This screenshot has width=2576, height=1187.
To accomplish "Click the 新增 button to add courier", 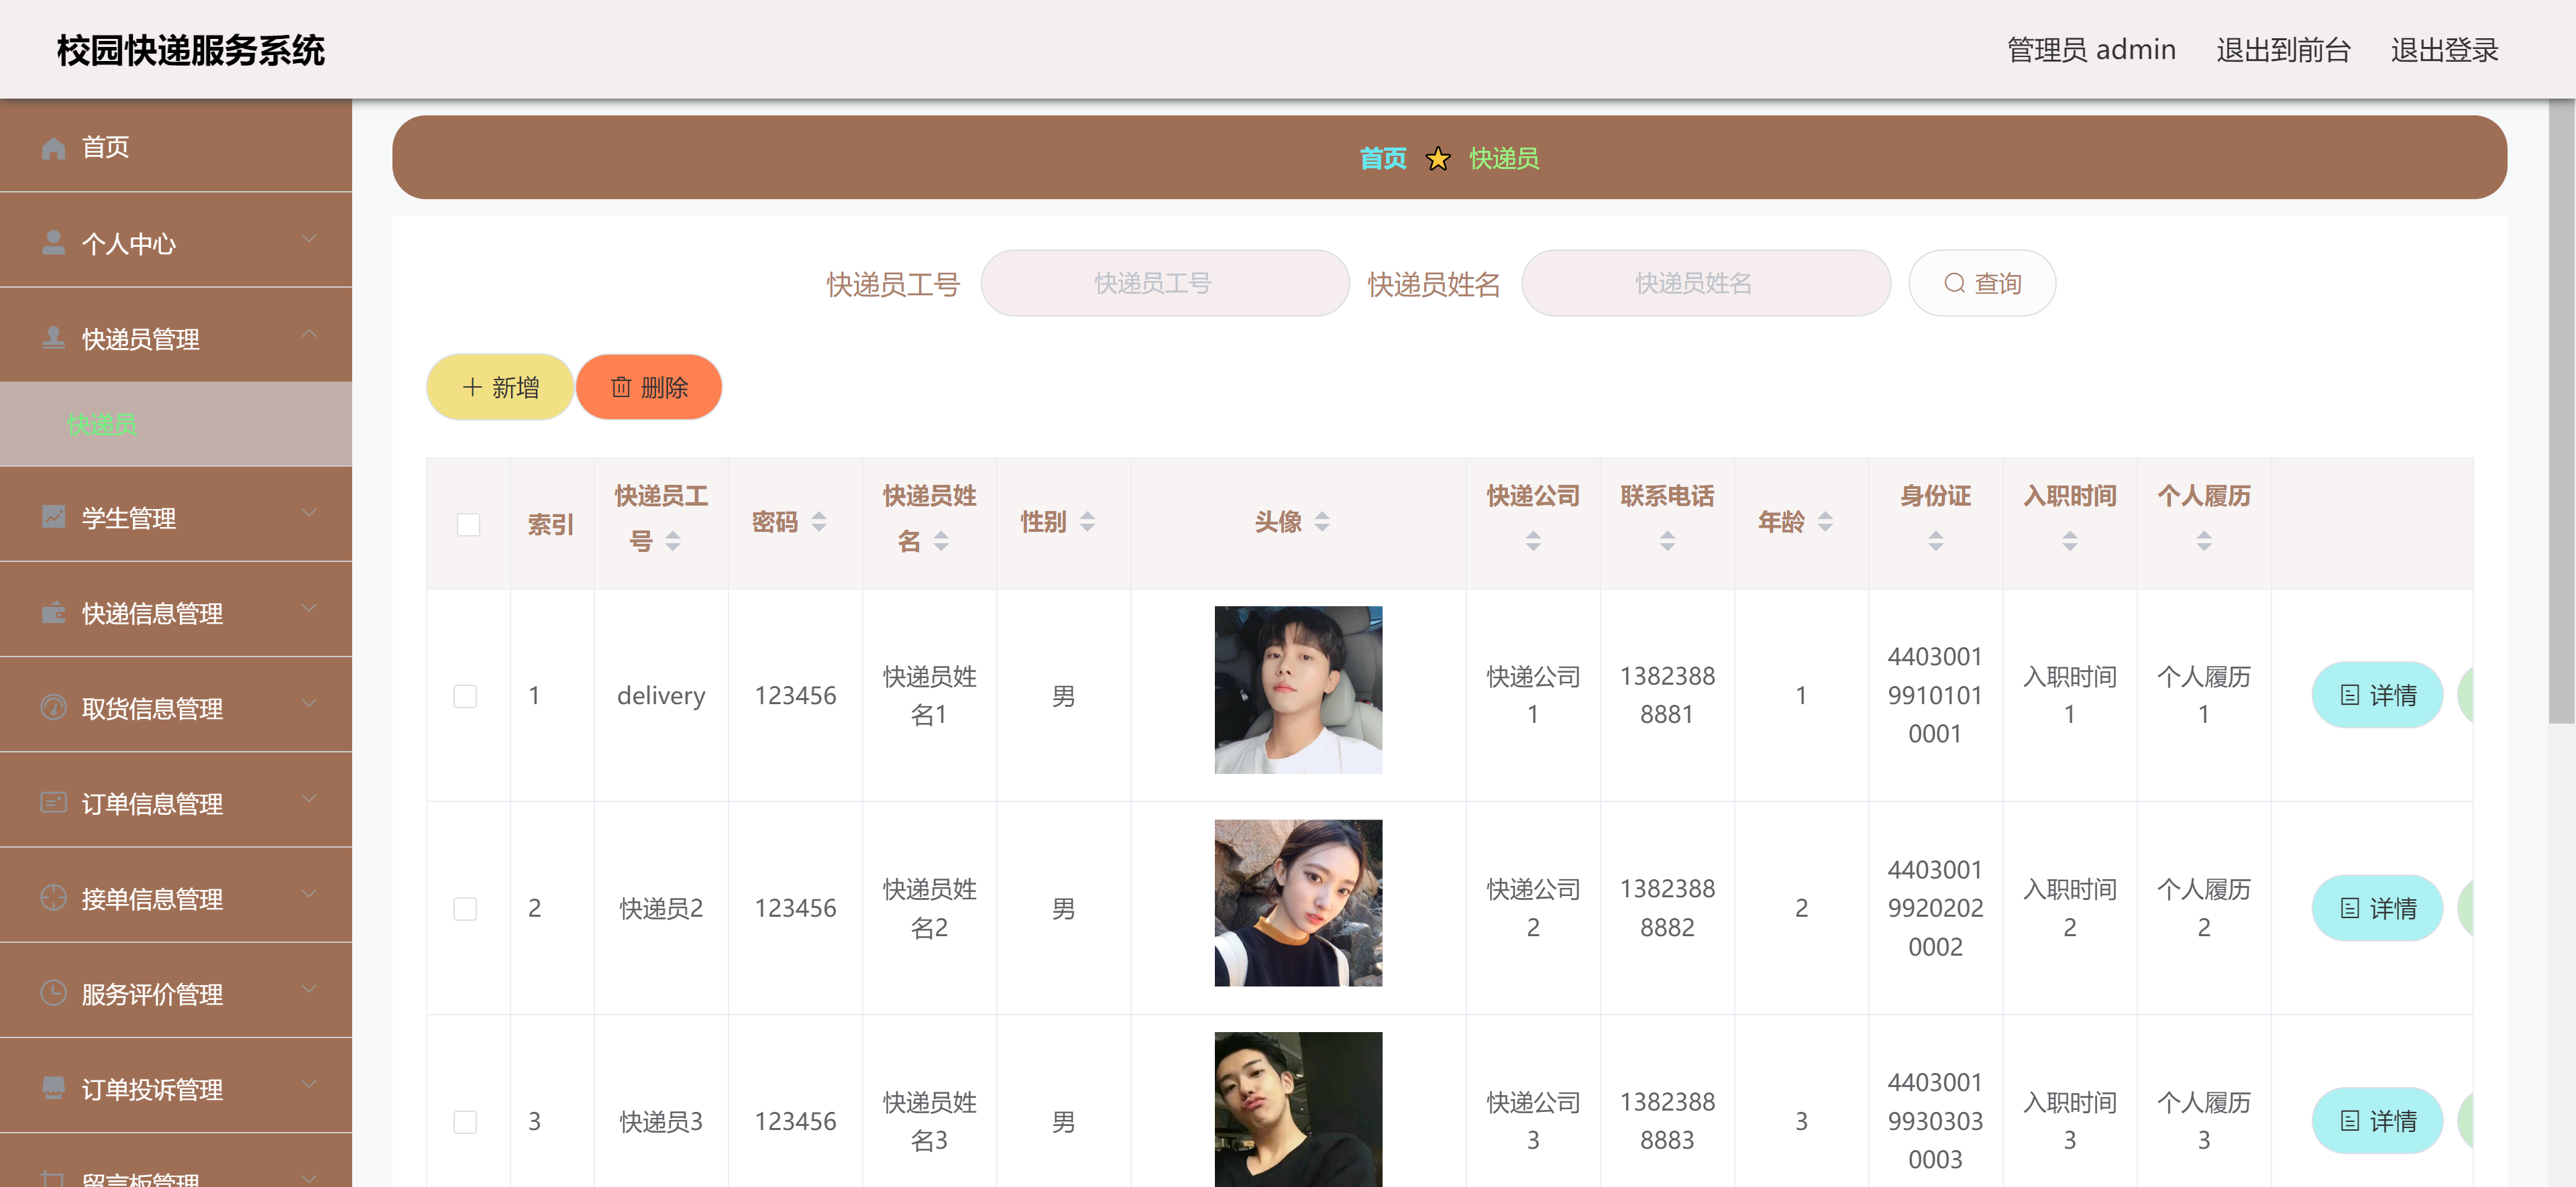I will tap(499, 387).
